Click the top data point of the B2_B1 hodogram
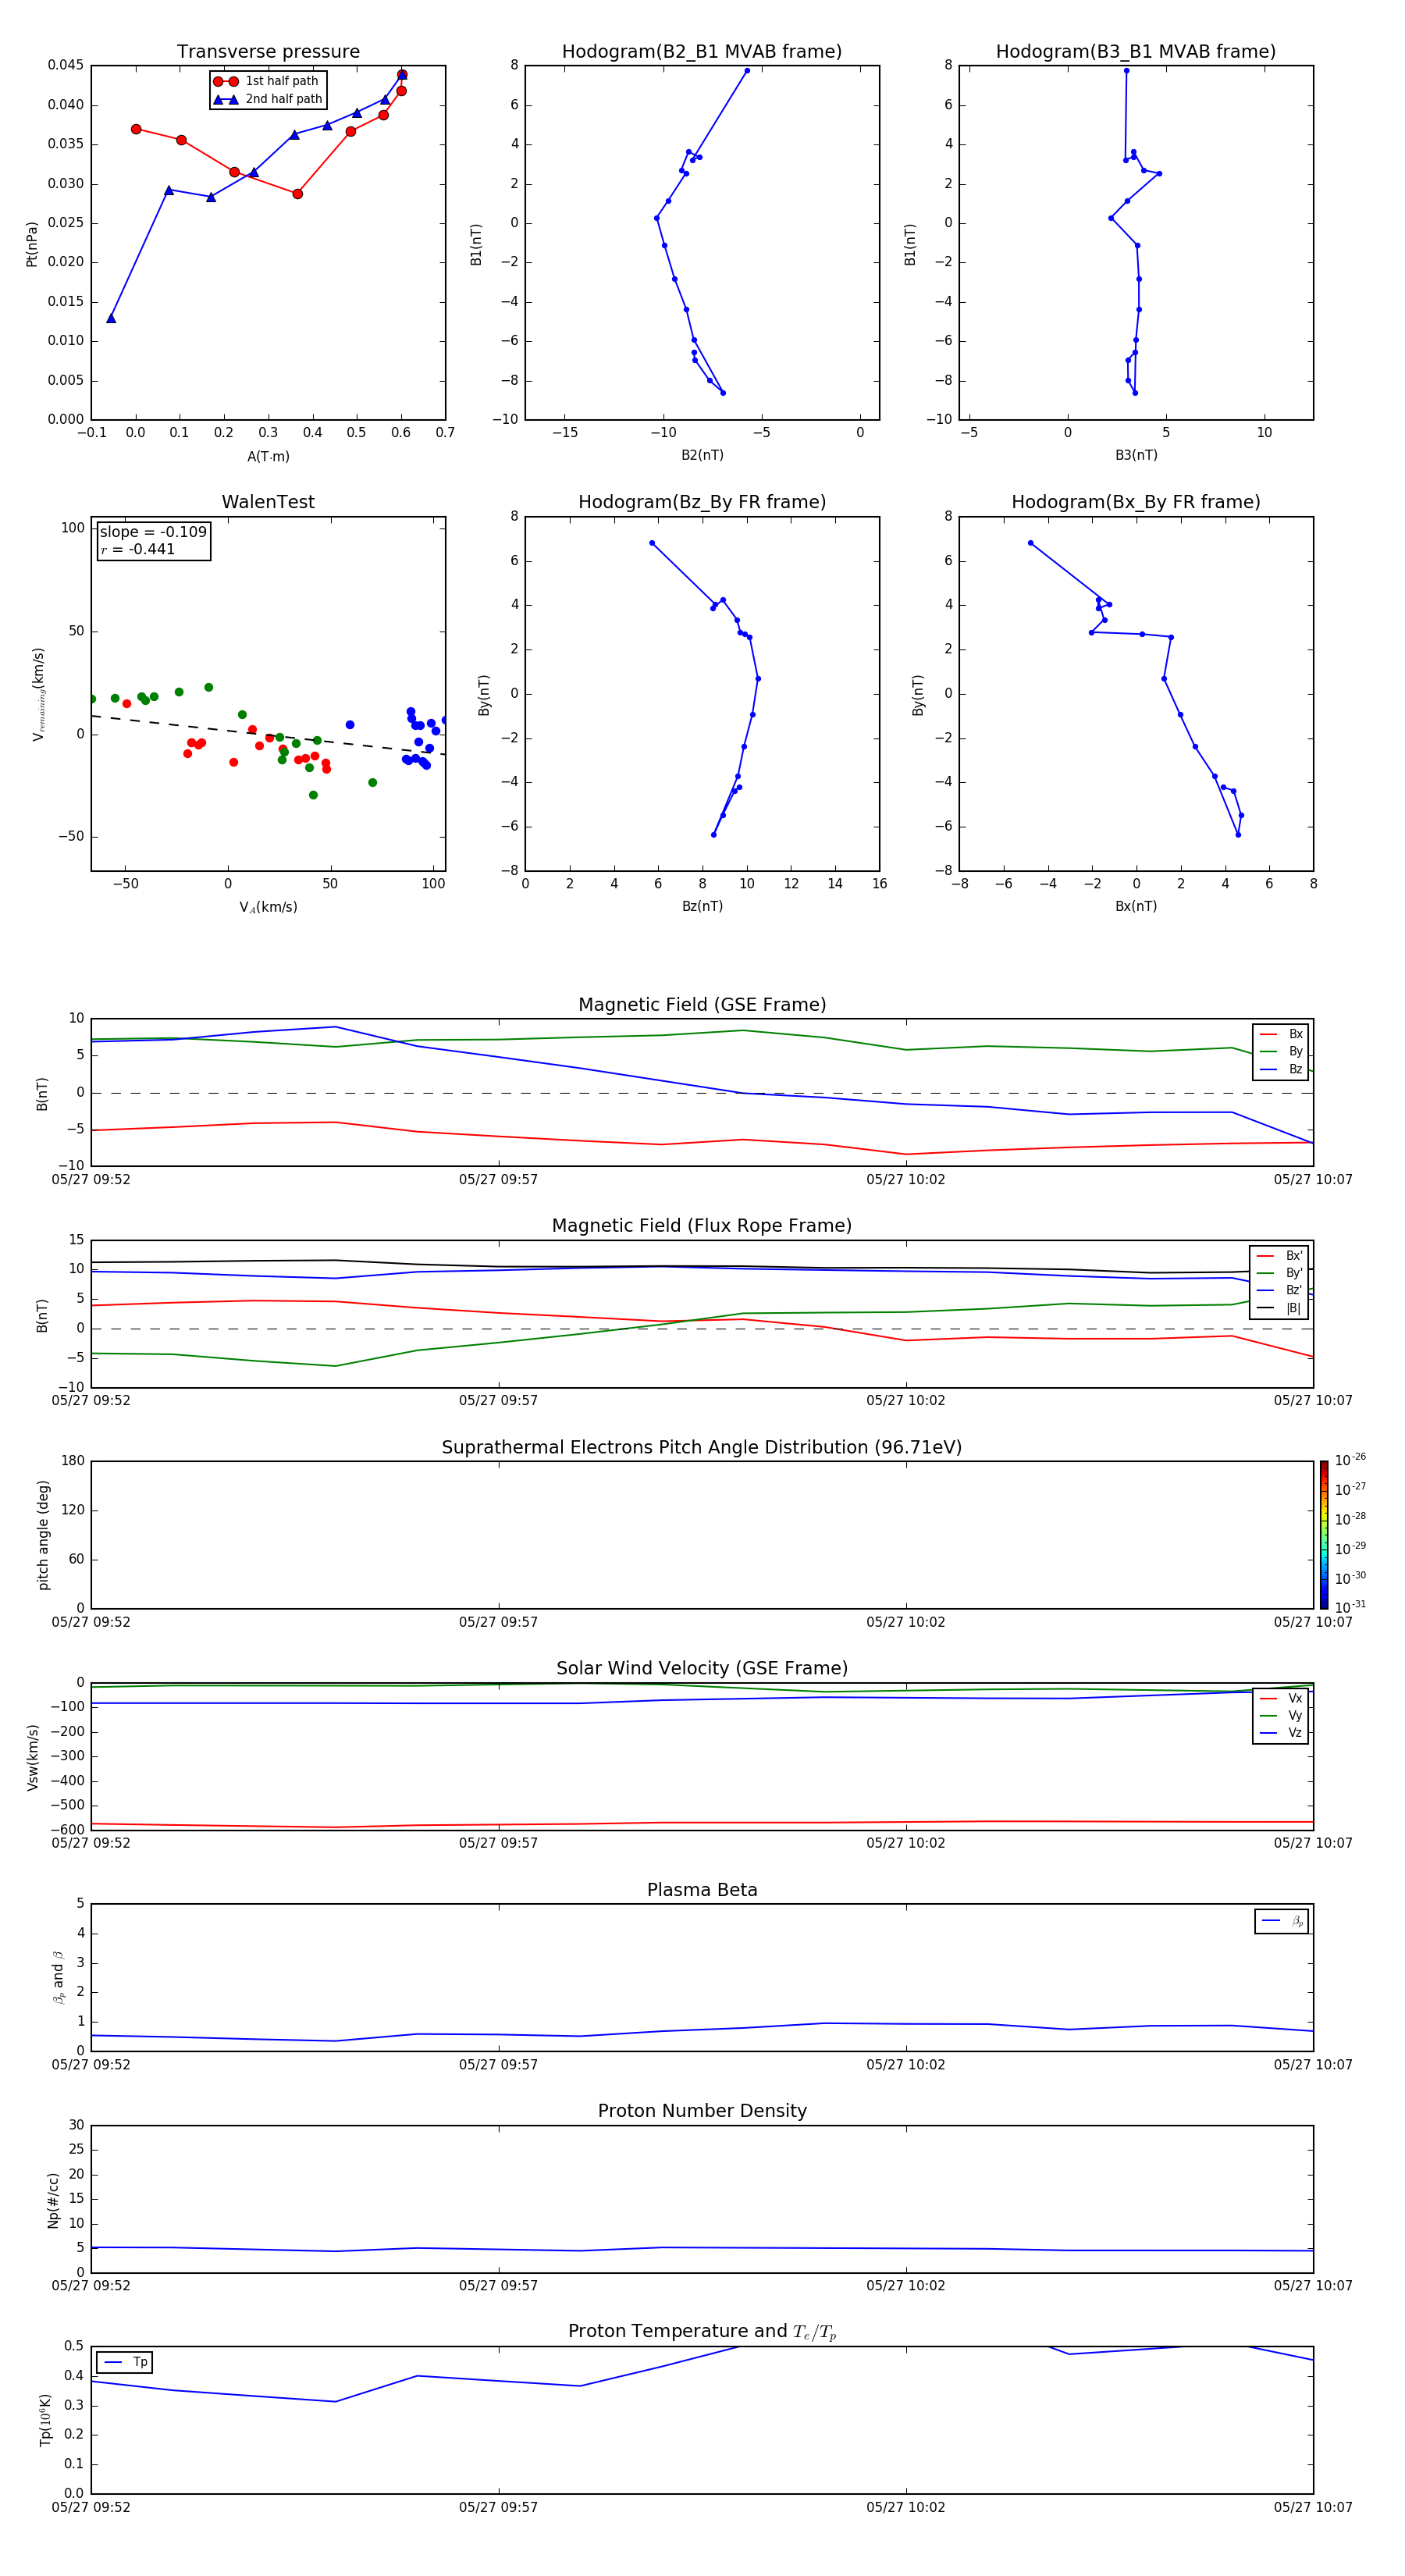 [x=747, y=71]
